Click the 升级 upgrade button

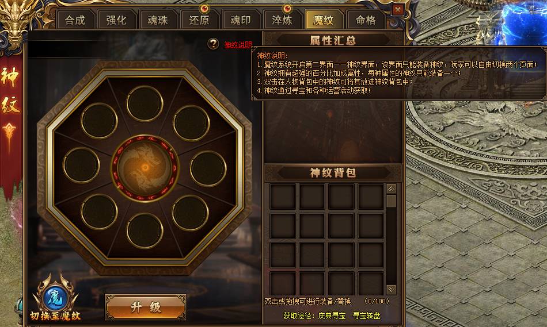tap(146, 307)
